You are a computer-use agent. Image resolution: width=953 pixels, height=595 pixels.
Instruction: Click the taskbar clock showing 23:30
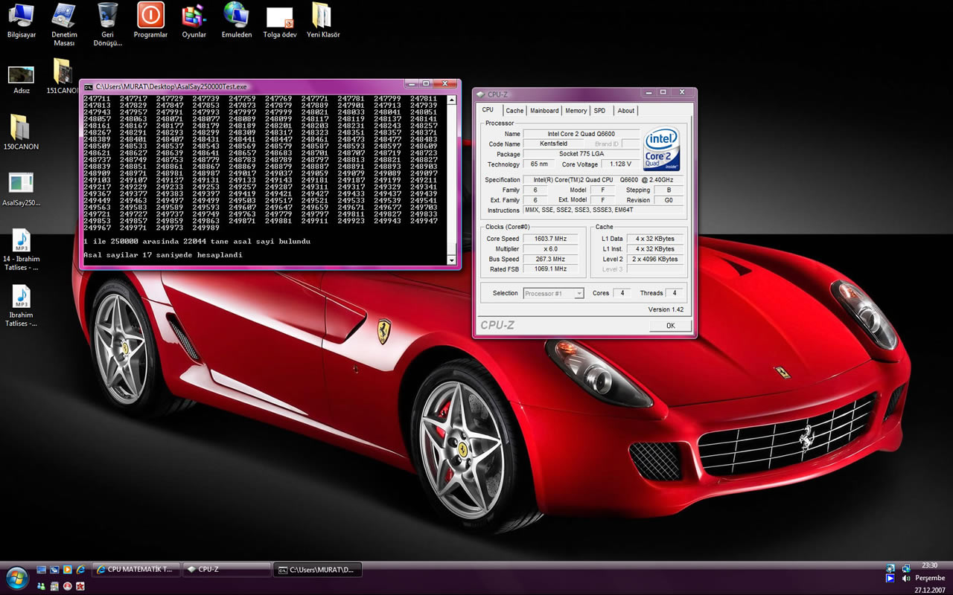point(929,565)
